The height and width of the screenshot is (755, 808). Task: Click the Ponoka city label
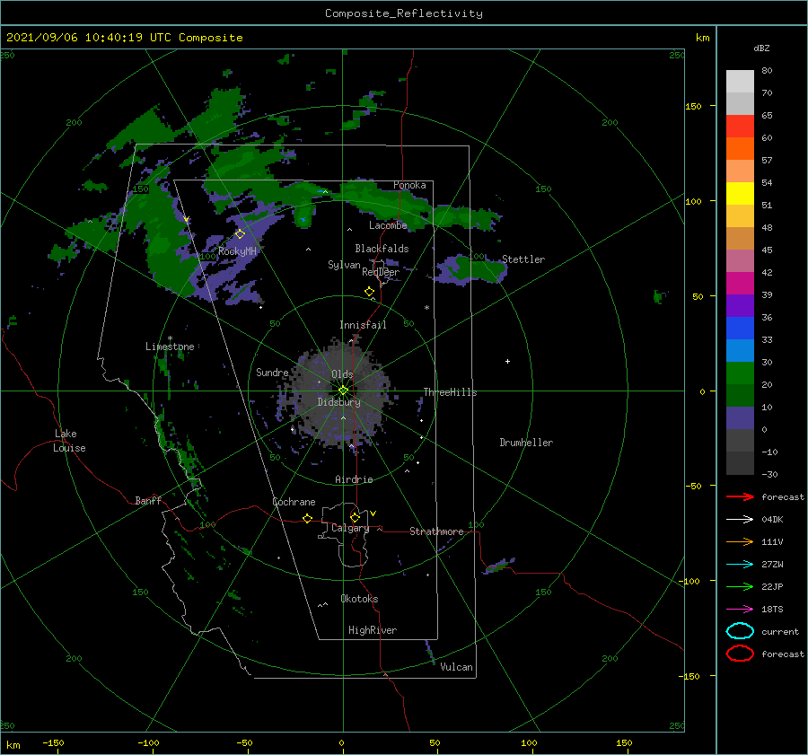[409, 185]
